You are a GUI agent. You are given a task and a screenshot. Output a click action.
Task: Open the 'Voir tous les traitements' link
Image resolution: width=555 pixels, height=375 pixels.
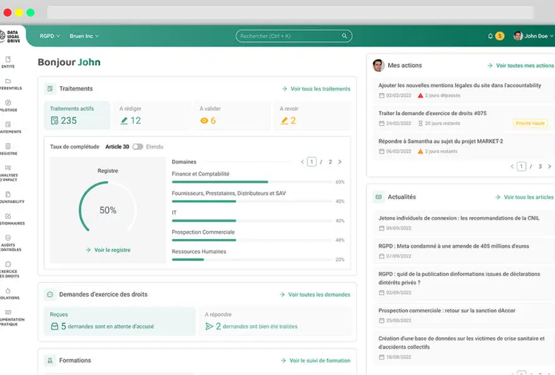tap(318, 89)
